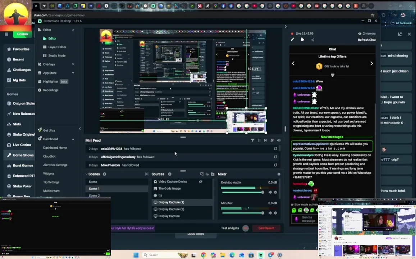Open Mixer advanced audio settings gear
The image size is (416, 259).
click(x=279, y=174)
